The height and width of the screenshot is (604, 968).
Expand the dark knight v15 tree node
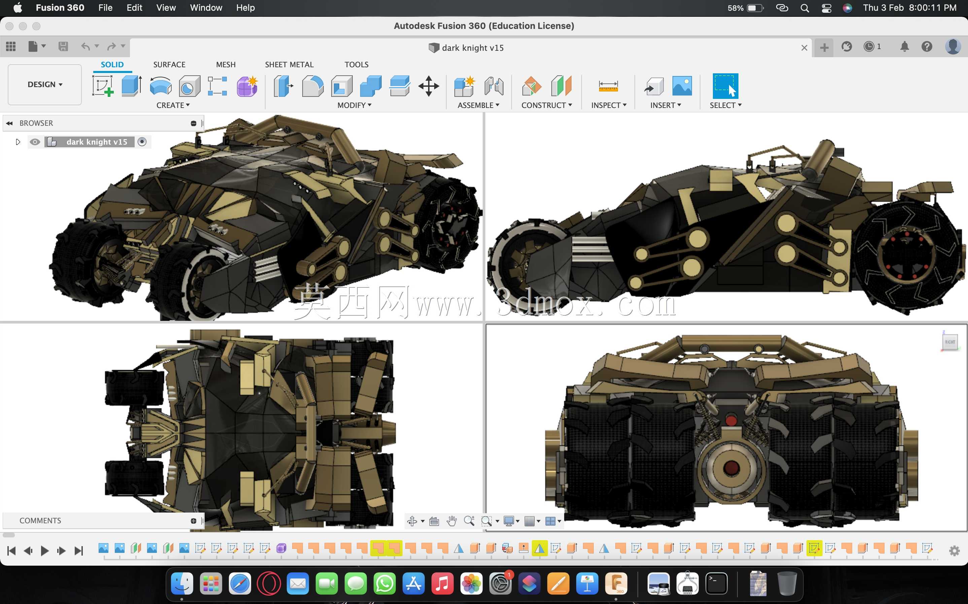18,142
